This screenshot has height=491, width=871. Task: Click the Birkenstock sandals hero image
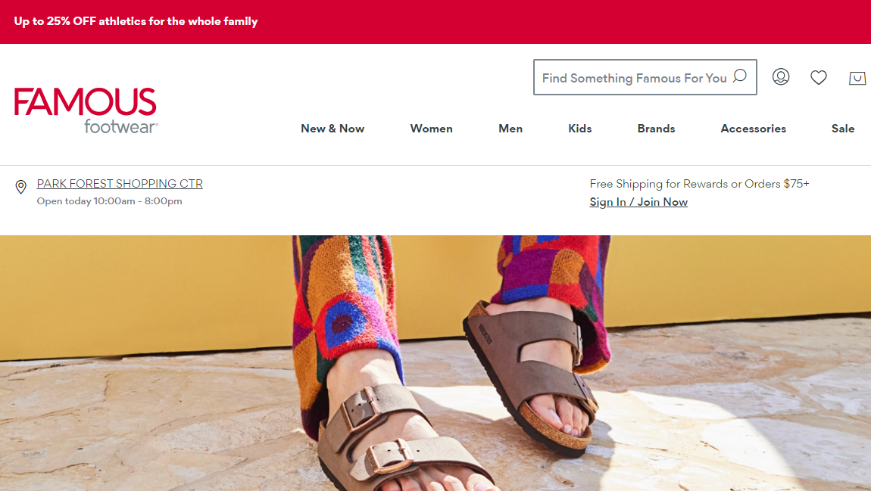coord(435,363)
